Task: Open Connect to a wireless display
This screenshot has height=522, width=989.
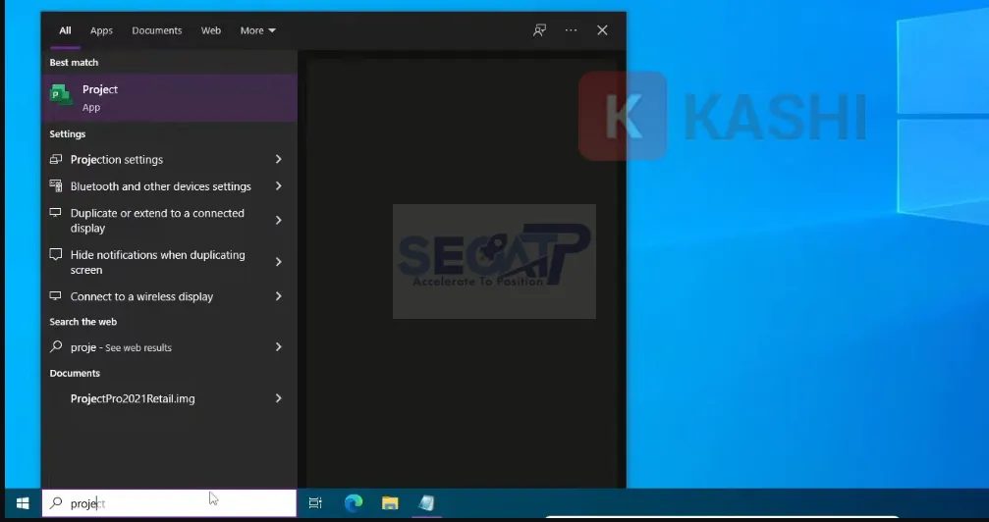Action: point(169,296)
